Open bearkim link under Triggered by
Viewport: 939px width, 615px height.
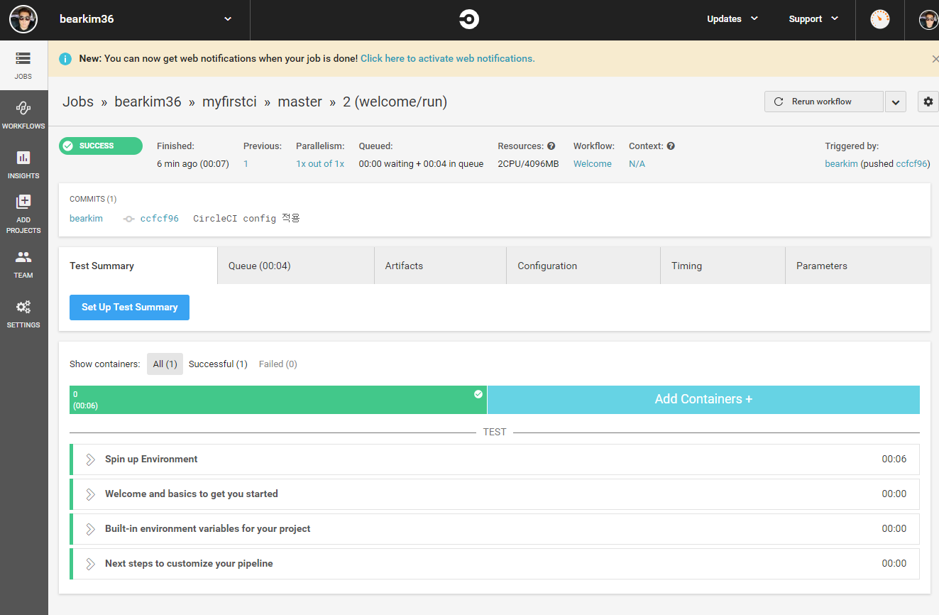841,163
